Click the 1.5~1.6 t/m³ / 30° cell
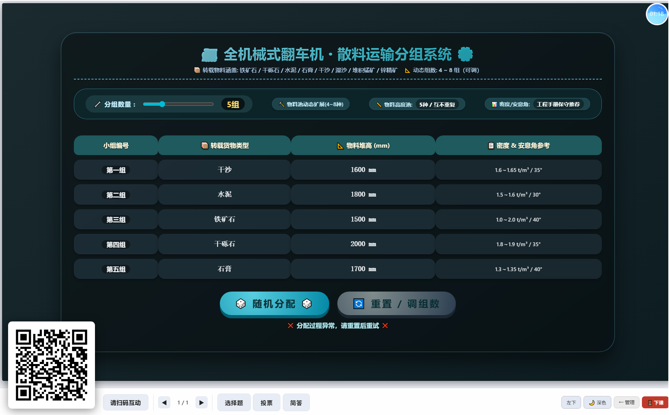The width and height of the screenshot is (669, 415). 518,194
